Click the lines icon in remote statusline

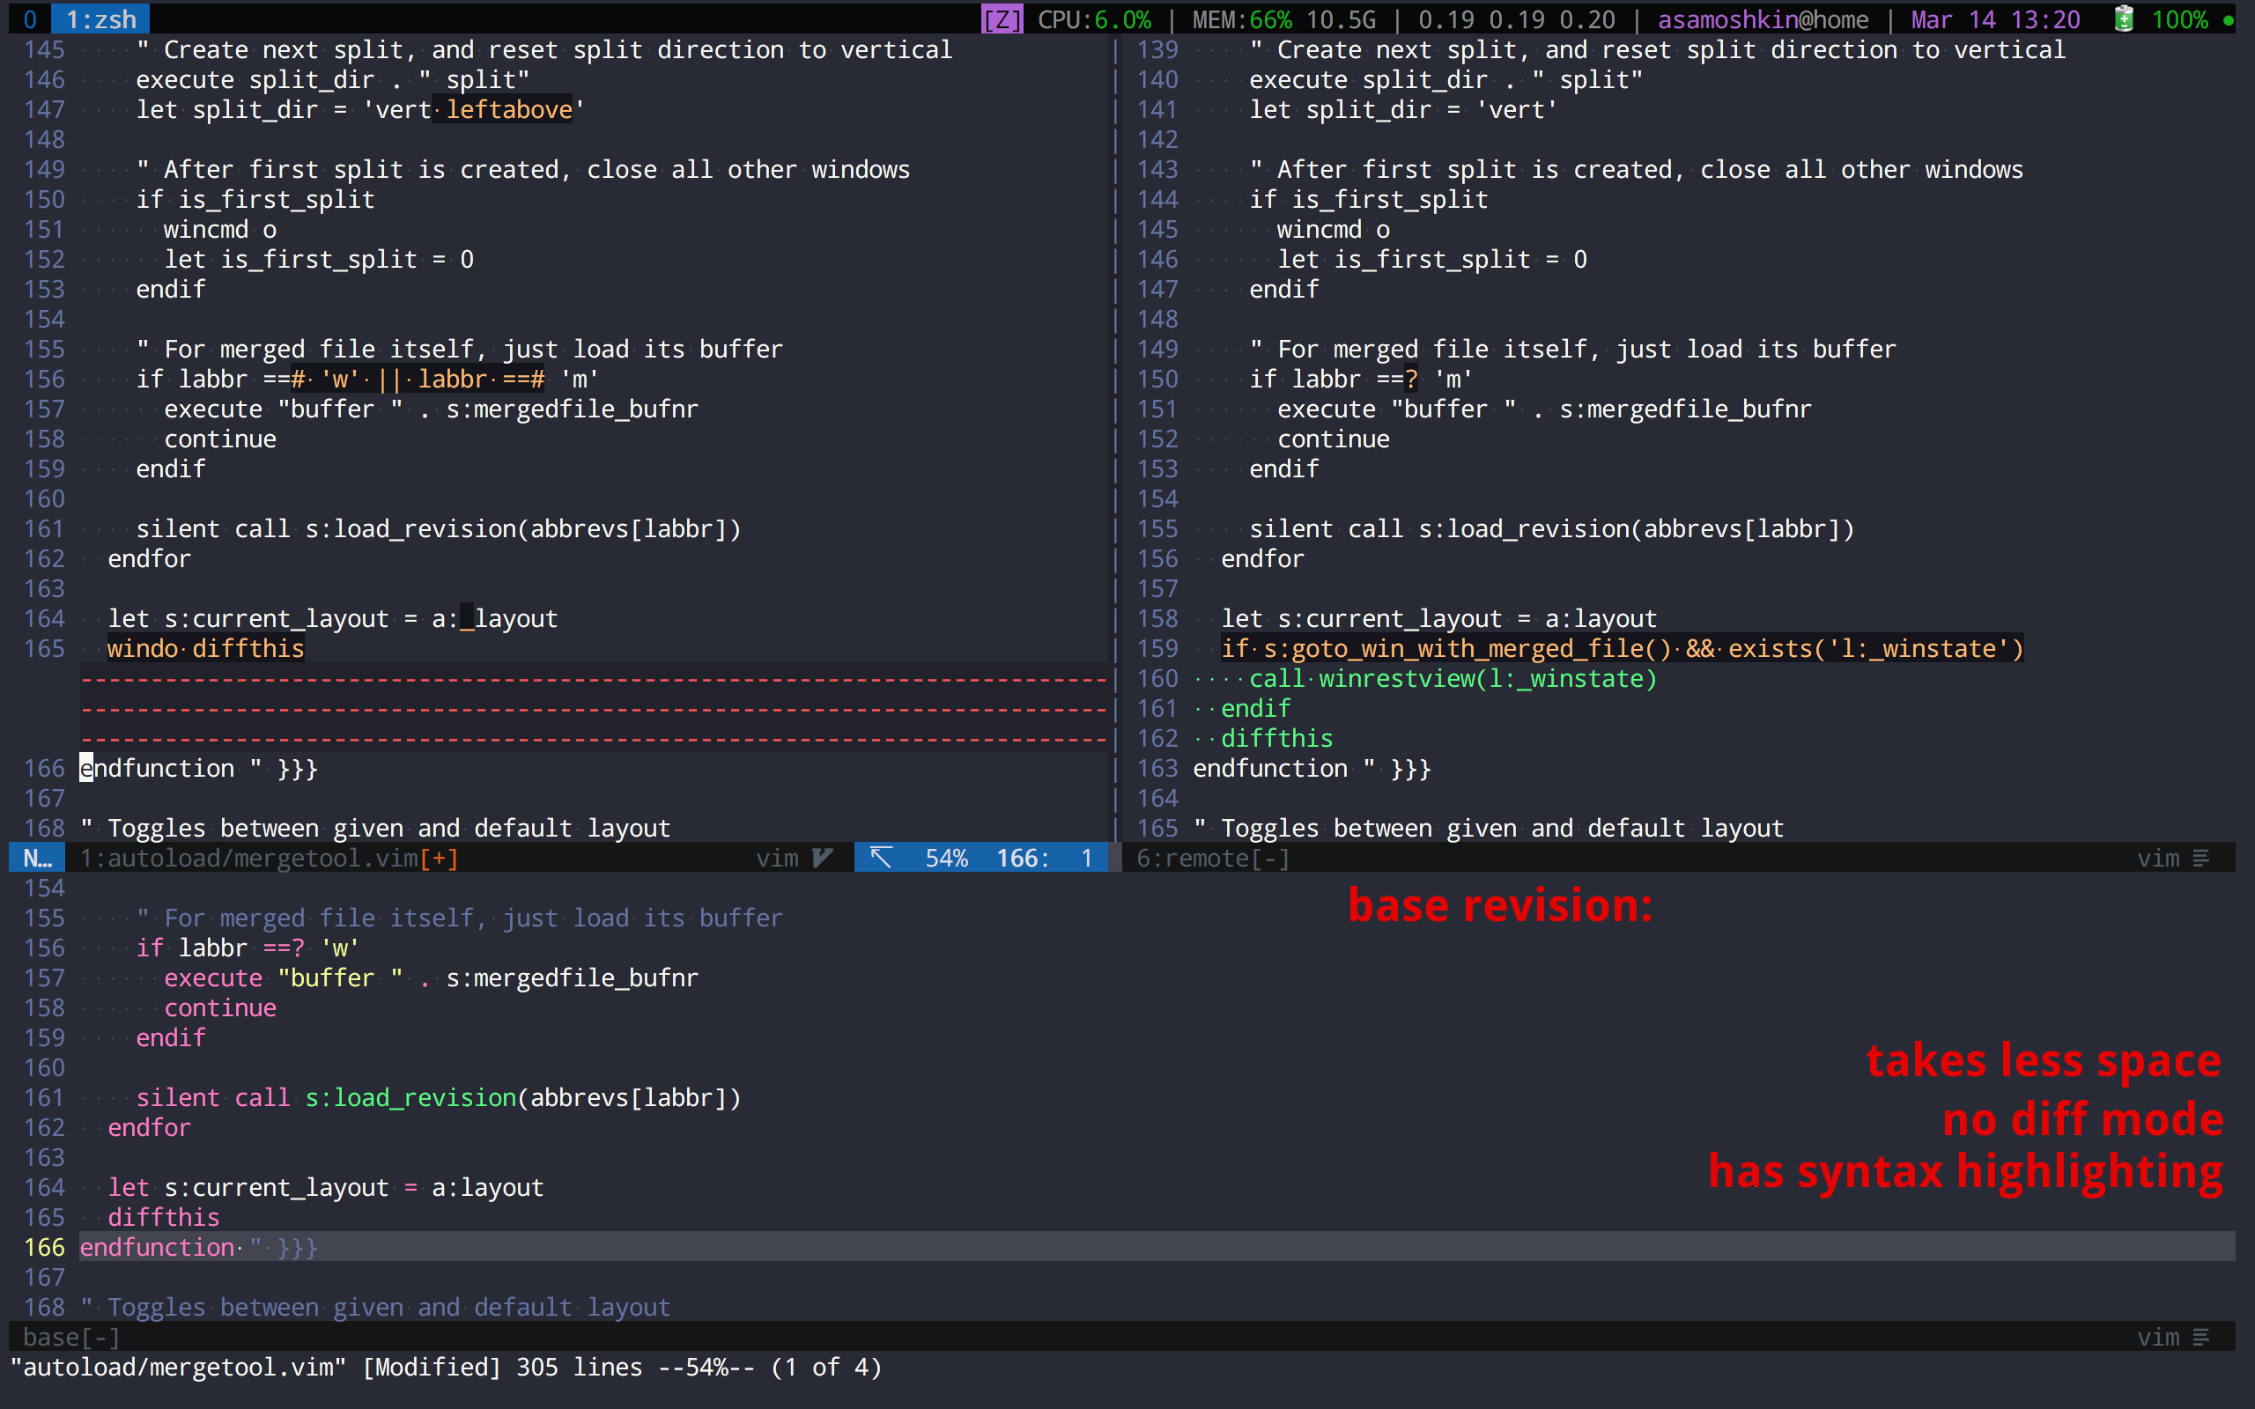coord(2202,858)
